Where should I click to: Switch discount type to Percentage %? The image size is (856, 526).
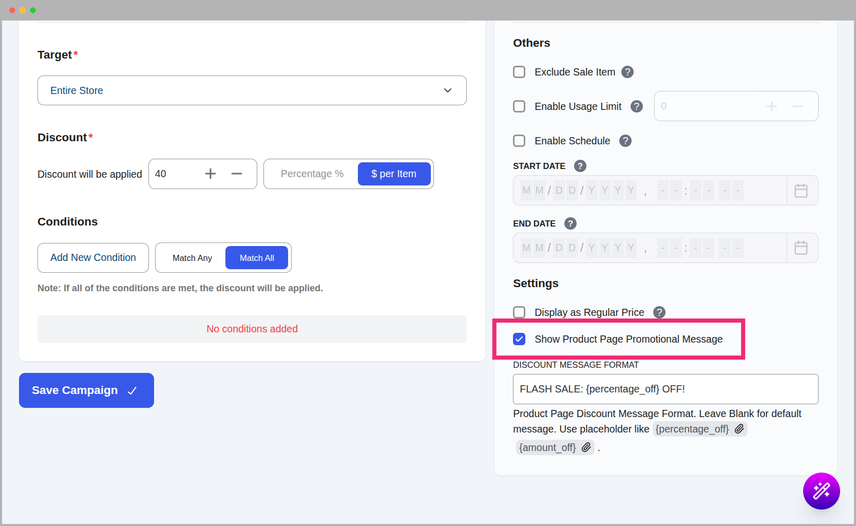(x=312, y=174)
